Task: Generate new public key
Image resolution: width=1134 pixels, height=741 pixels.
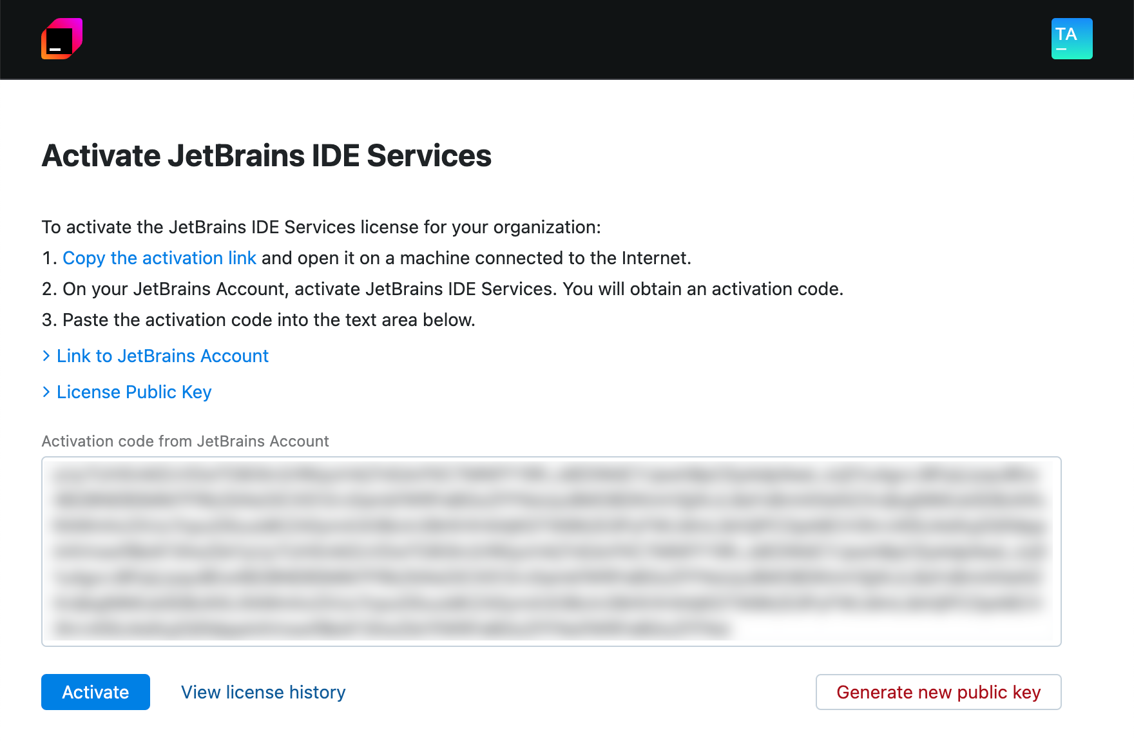Action: pyautogui.click(x=938, y=692)
